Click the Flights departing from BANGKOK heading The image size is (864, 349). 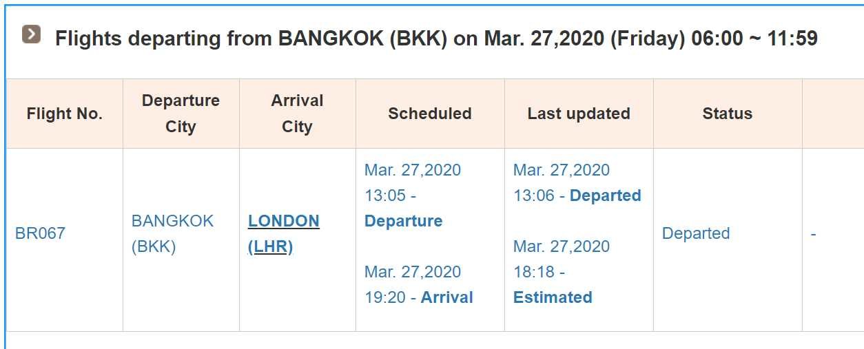(435, 39)
